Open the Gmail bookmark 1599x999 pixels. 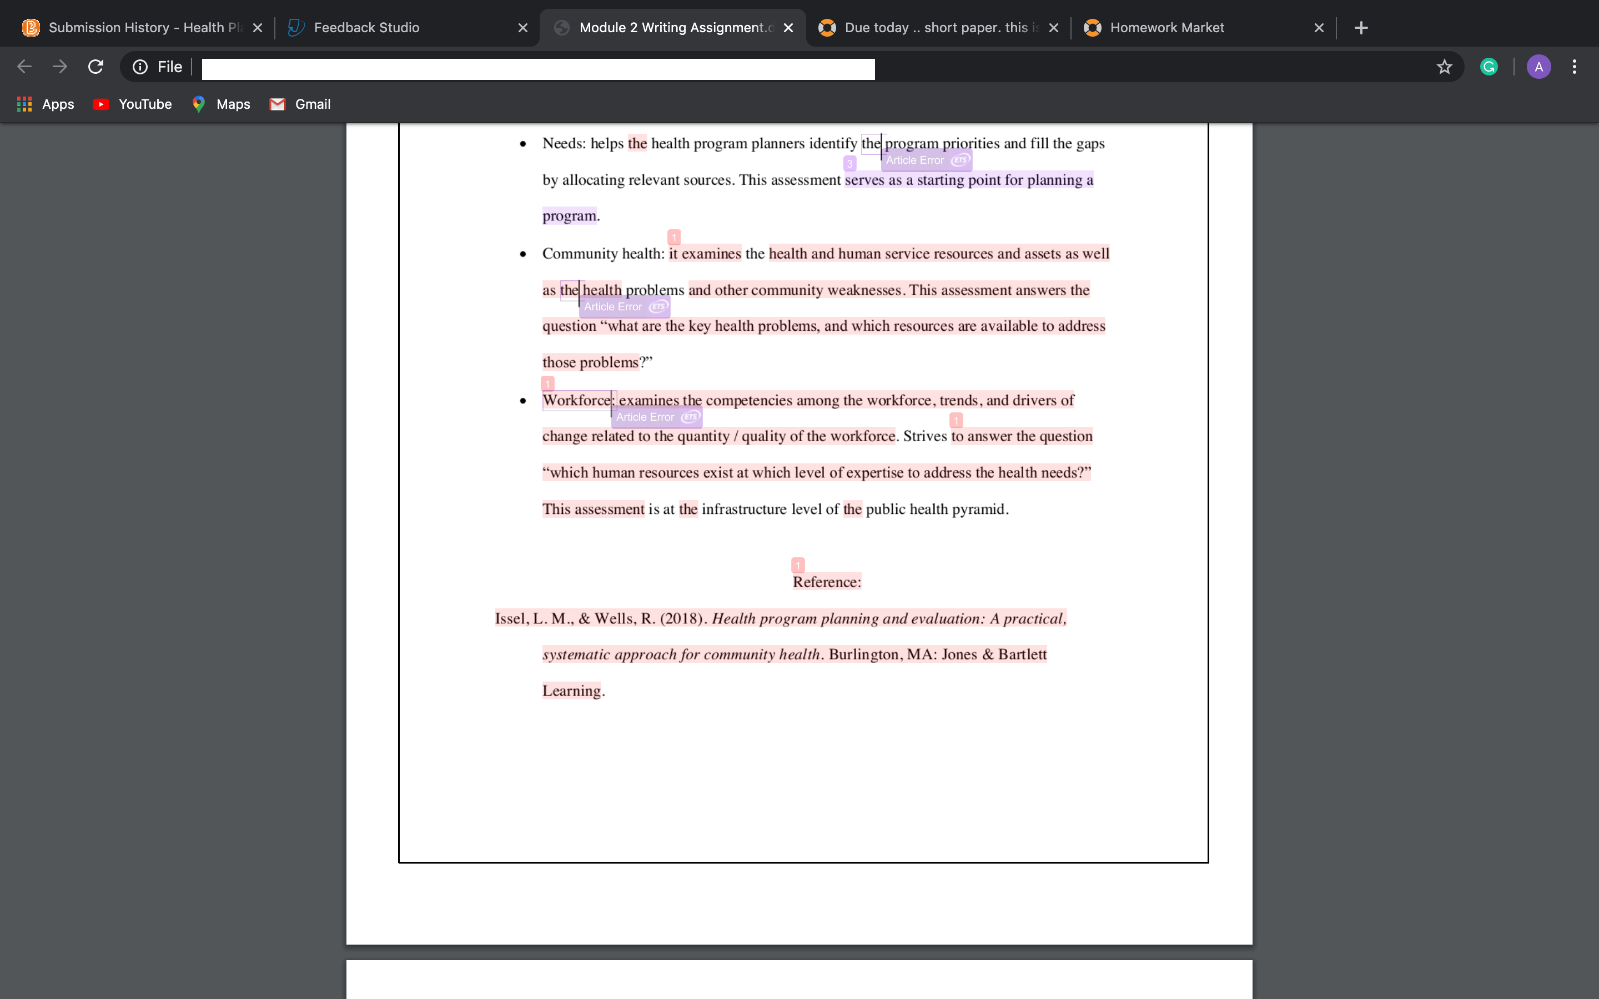pos(300,104)
